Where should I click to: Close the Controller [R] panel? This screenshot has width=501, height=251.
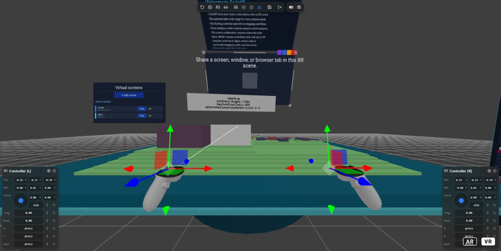495,171
